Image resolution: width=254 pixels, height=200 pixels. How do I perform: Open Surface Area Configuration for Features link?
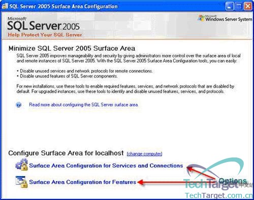[83, 182]
